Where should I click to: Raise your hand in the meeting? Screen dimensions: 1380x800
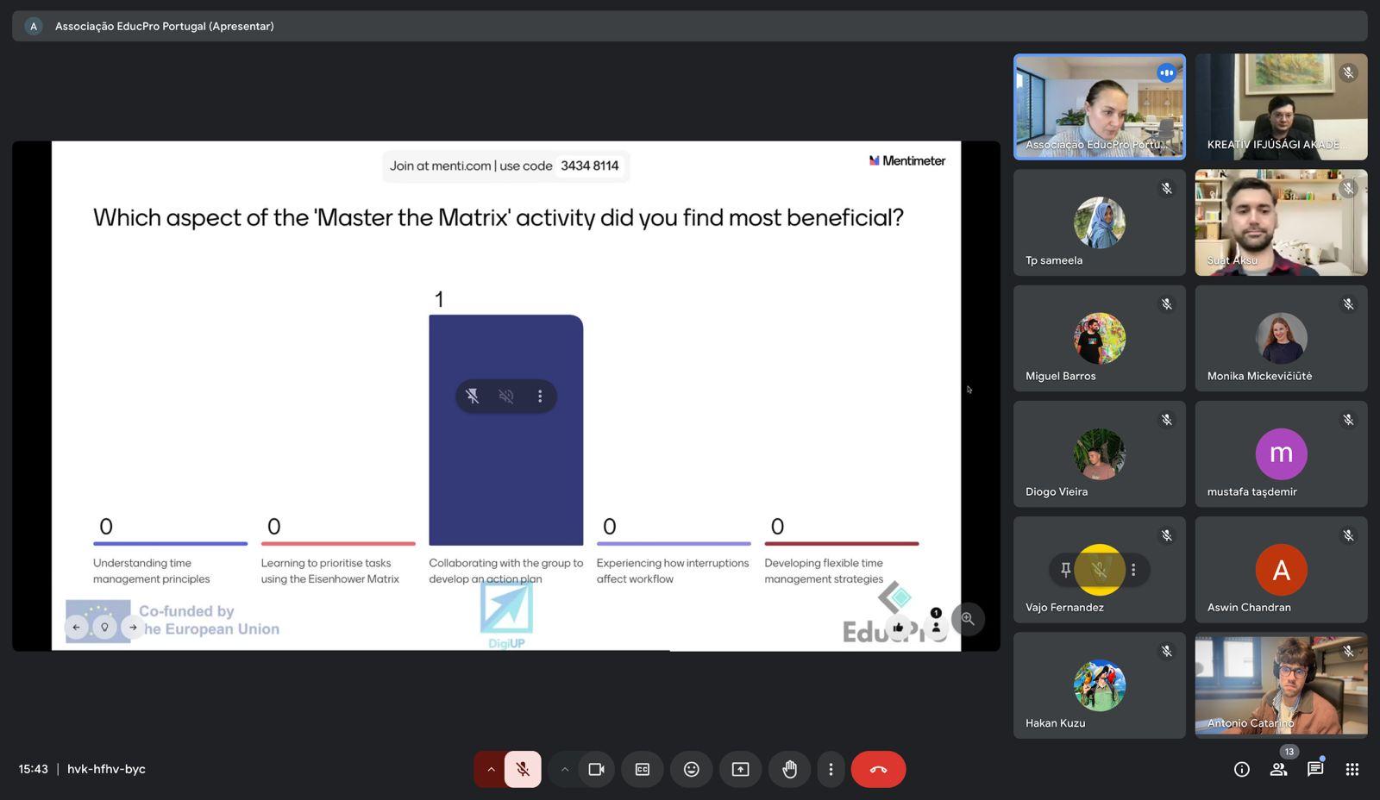tap(789, 769)
